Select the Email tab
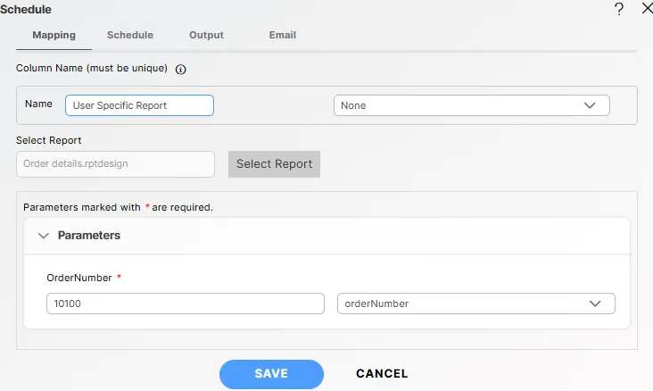 pos(283,36)
